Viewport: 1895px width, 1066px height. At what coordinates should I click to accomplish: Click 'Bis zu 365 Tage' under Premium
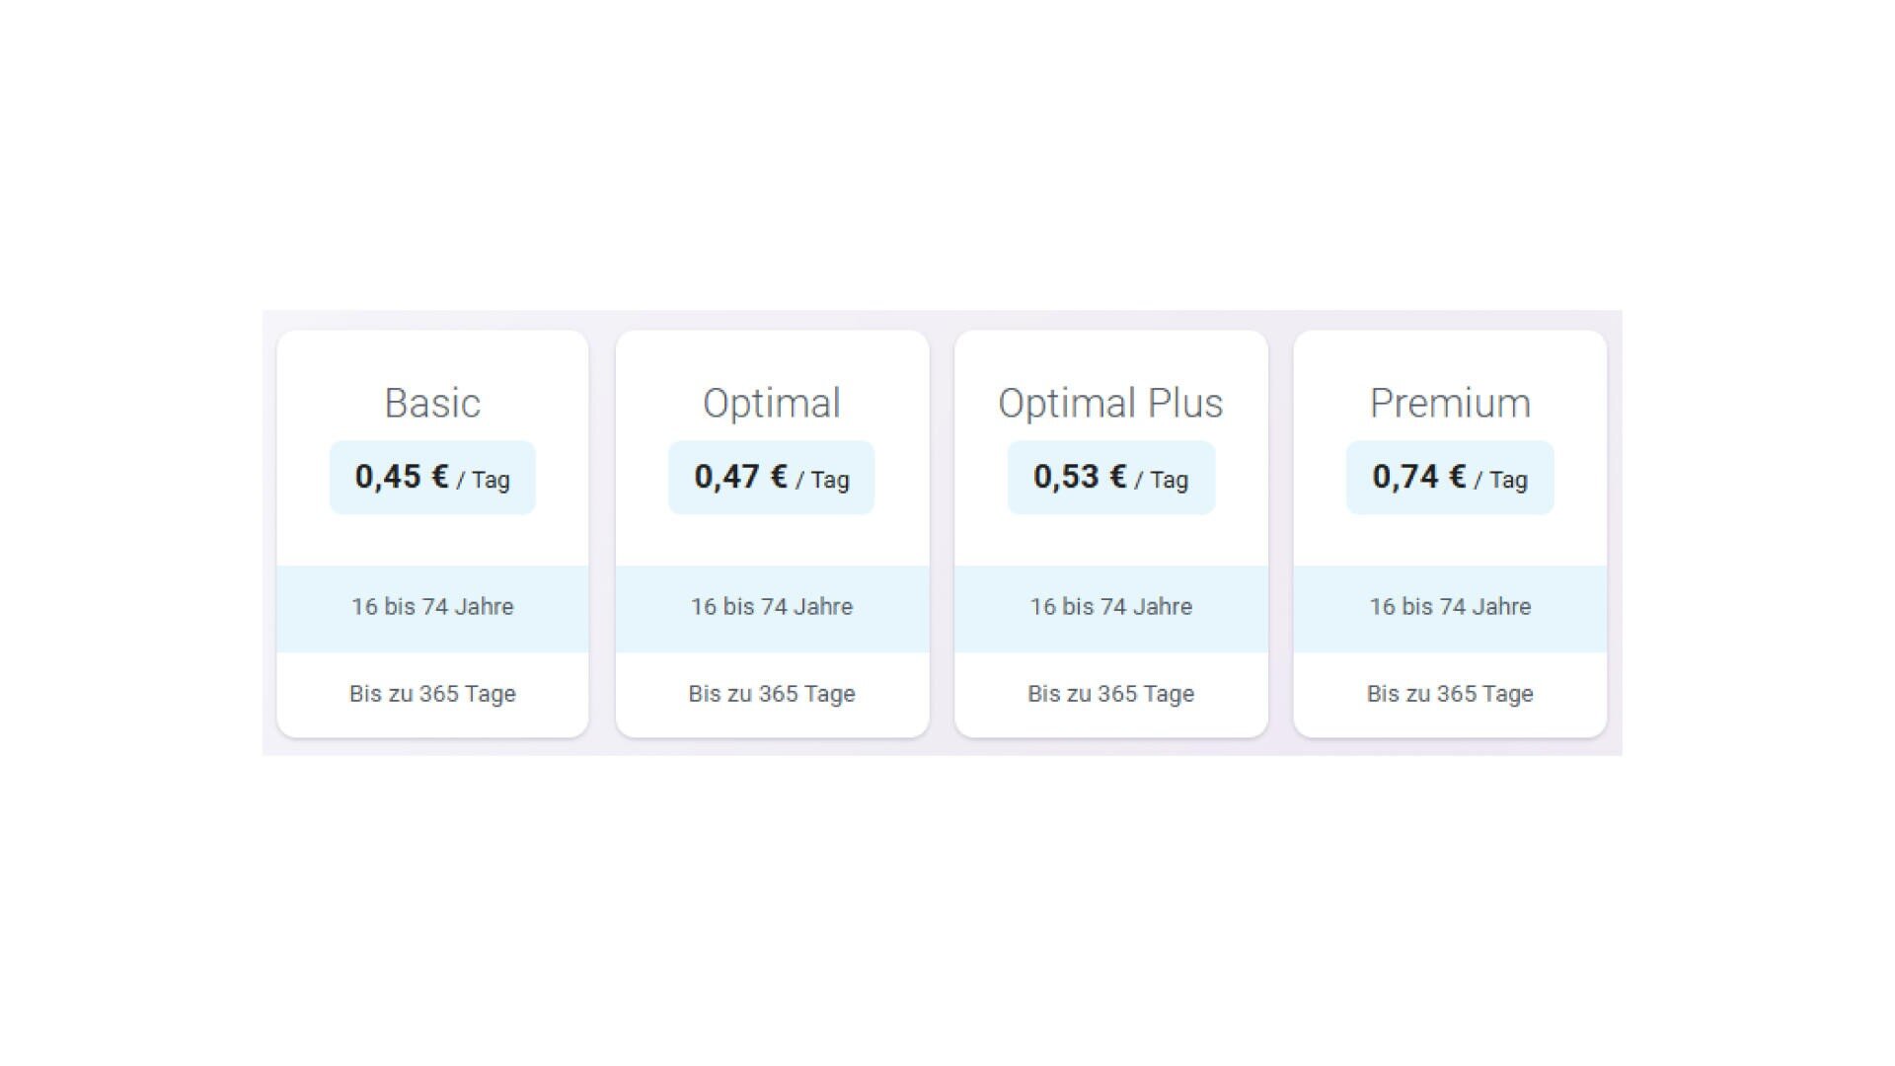(x=1449, y=694)
